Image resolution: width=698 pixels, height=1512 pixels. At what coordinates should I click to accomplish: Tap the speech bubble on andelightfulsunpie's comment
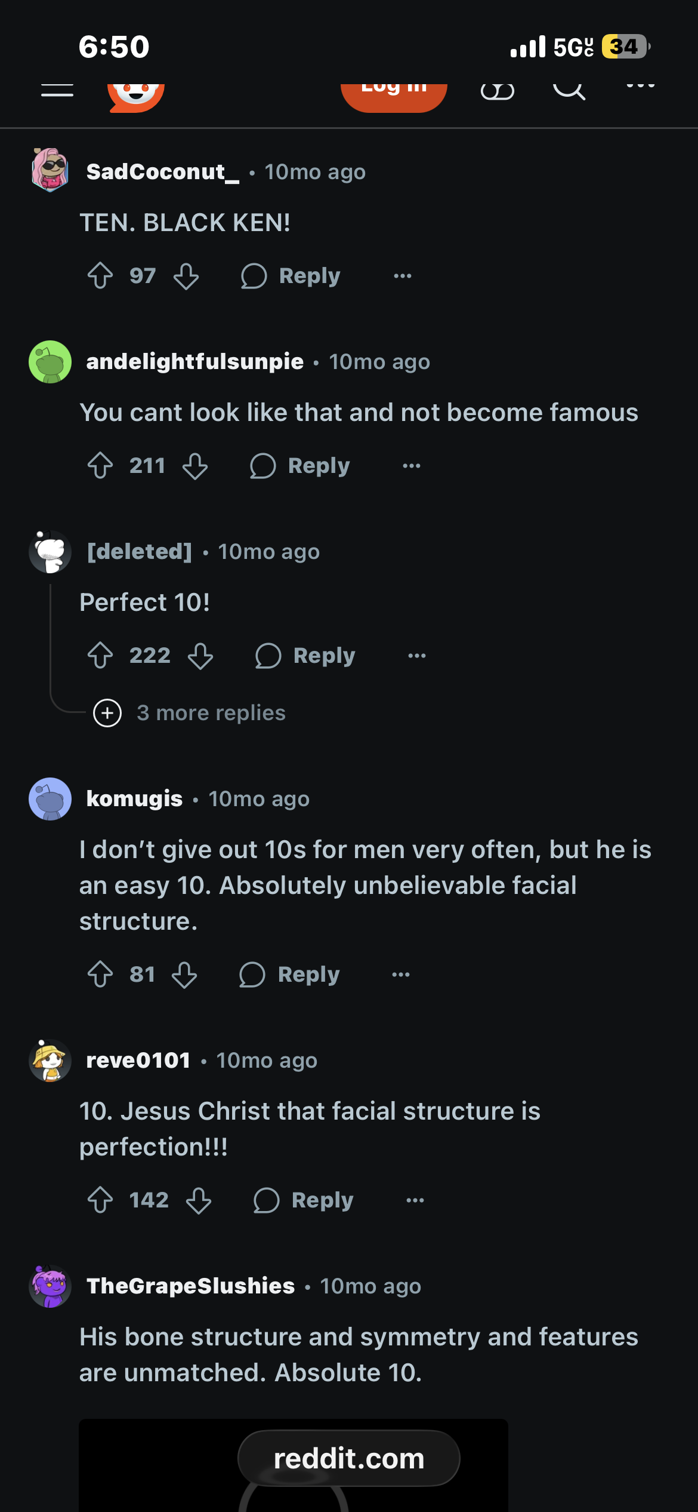click(x=262, y=466)
